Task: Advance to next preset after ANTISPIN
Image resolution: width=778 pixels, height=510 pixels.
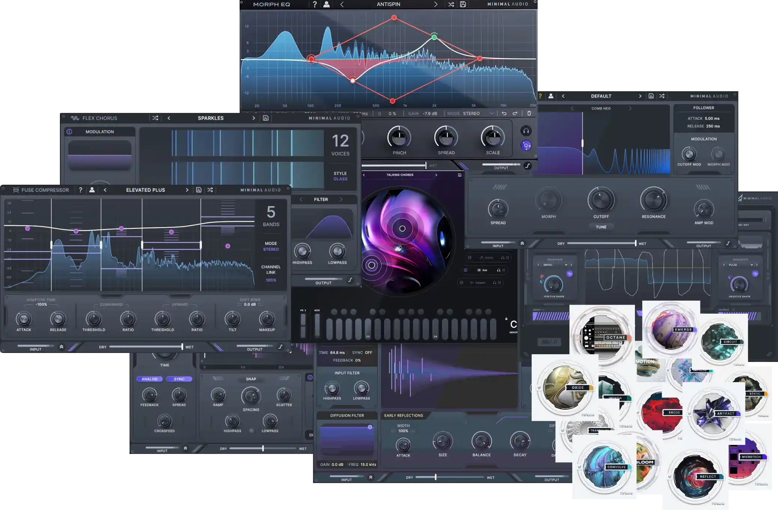Action: pos(435,4)
